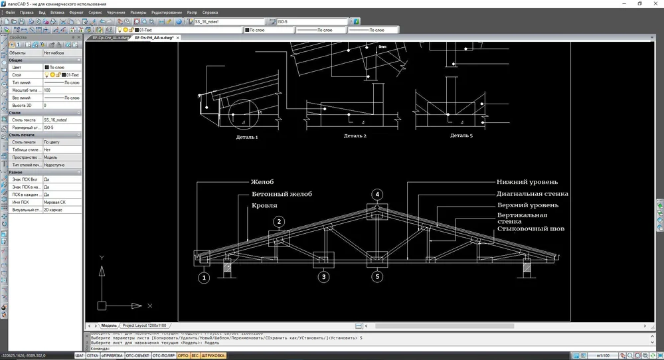Click the Layers manager icon
This screenshot has width=664, height=360.
(x=7, y=30)
